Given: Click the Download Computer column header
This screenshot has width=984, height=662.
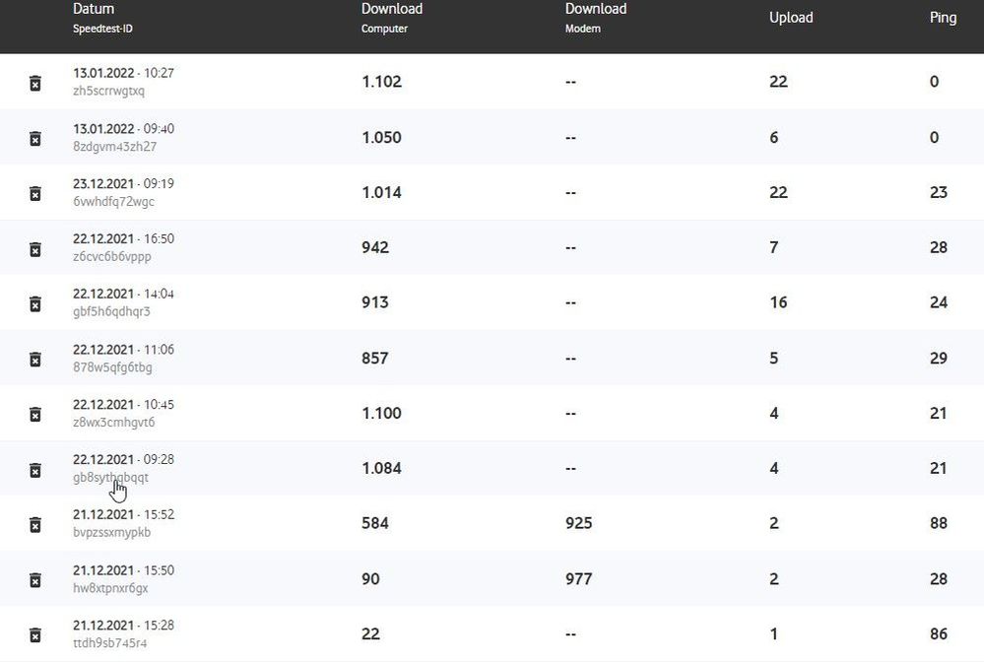Looking at the screenshot, I should click(x=391, y=10).
